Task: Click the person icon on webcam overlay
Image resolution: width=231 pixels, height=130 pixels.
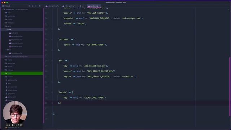Action: (x=18, y=125)
